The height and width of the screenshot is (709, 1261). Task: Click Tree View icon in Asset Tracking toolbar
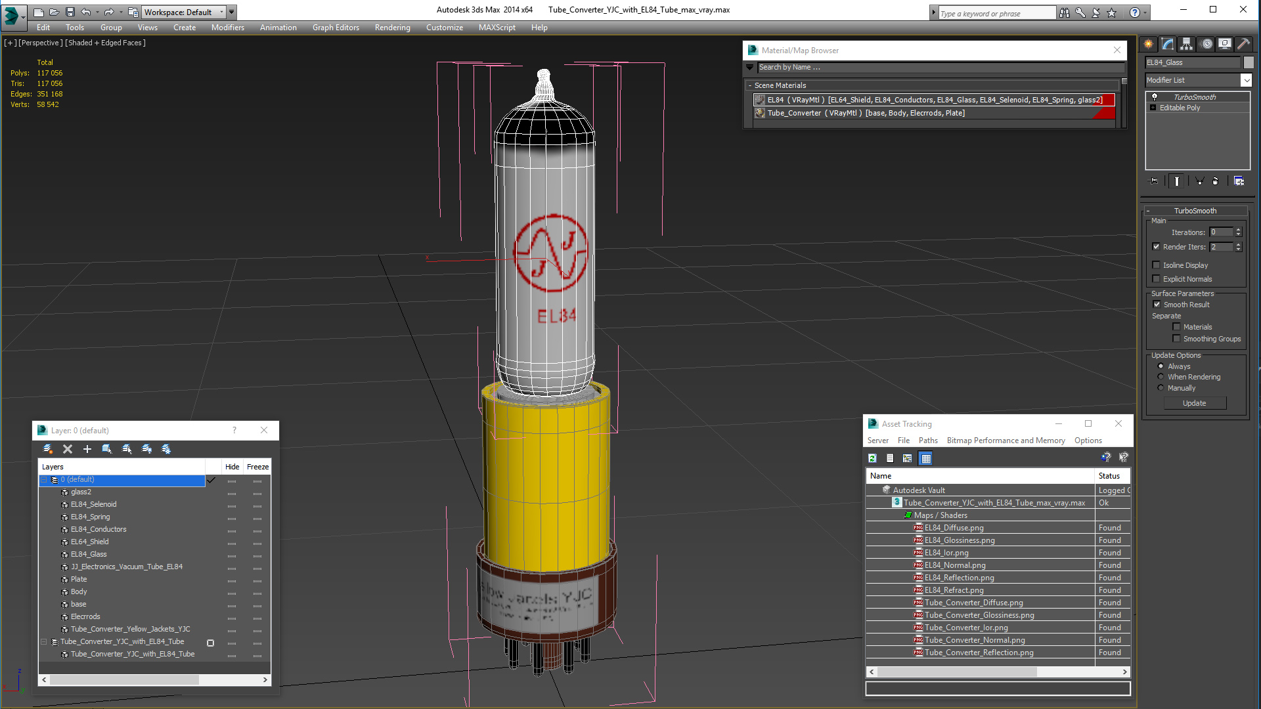coord(908,458)
